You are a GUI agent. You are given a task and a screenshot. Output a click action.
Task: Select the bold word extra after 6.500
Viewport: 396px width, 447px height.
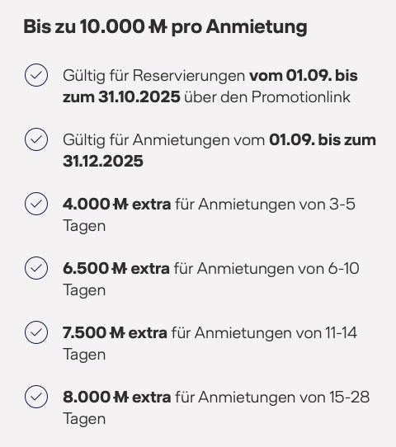(x=150, y=269)
